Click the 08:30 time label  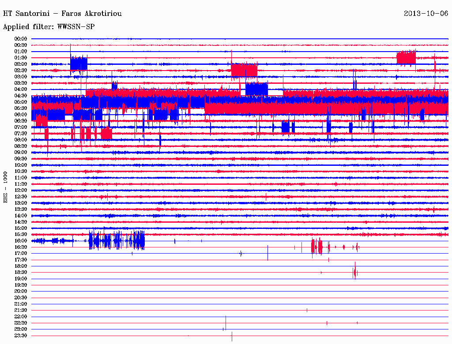(21, 146)
